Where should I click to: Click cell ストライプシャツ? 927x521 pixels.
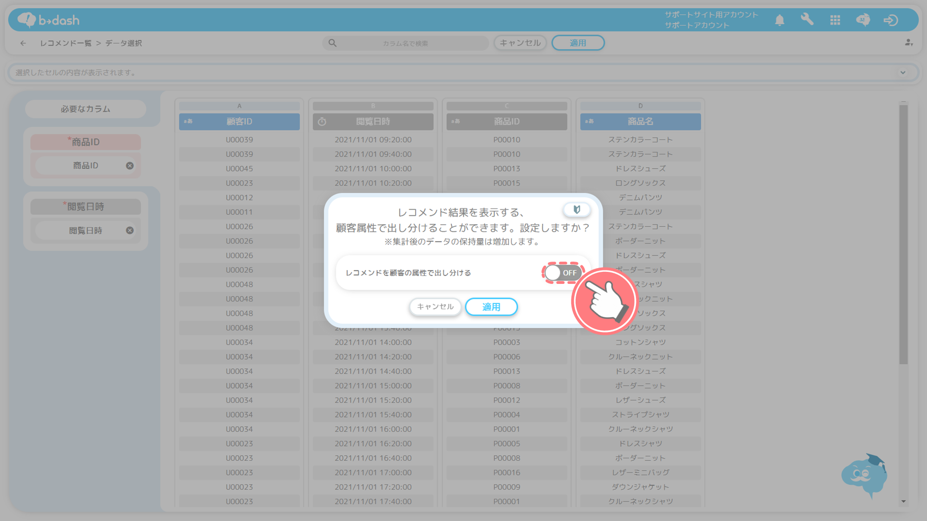641,414
